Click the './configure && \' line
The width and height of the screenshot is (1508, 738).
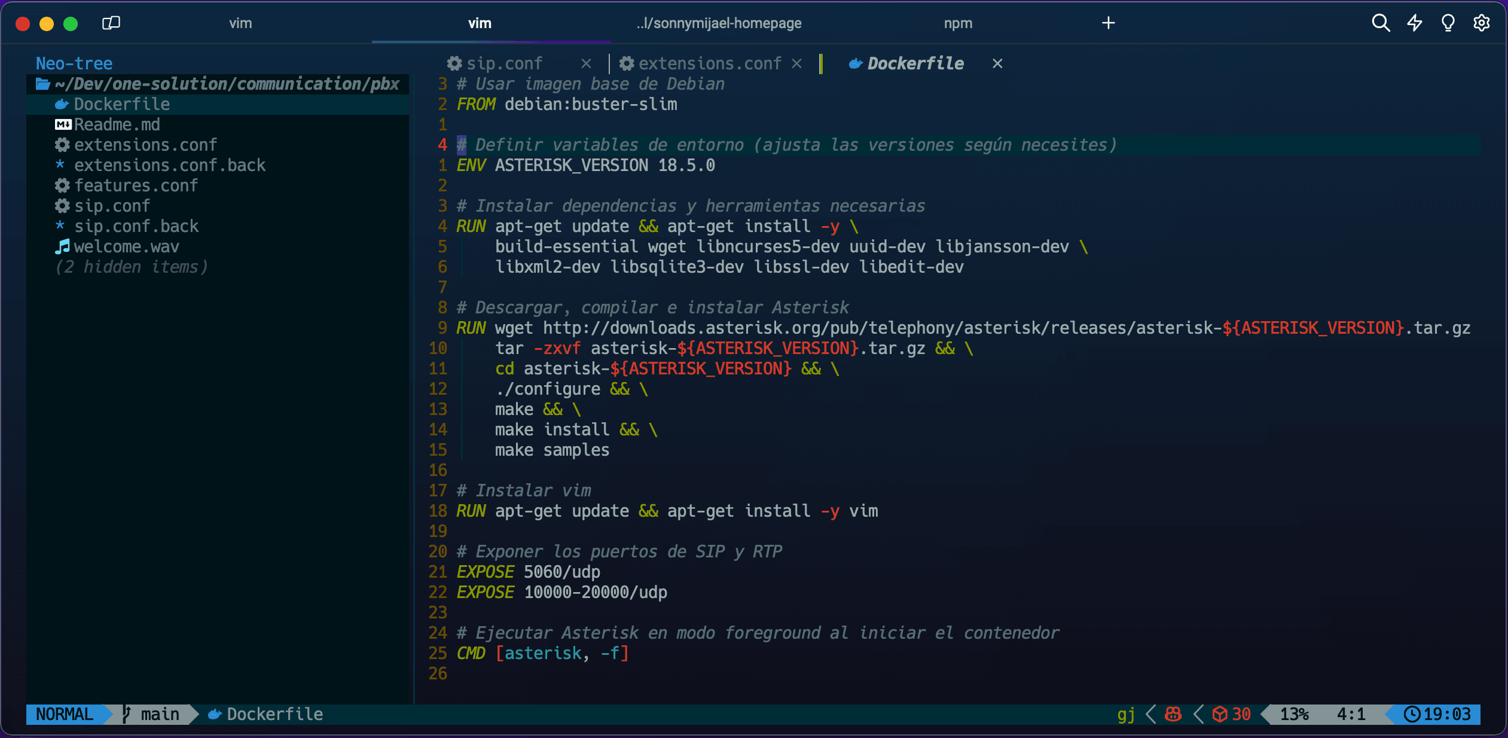click(572, 389)
